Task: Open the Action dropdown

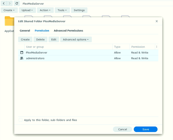Action: coord(45,10)
